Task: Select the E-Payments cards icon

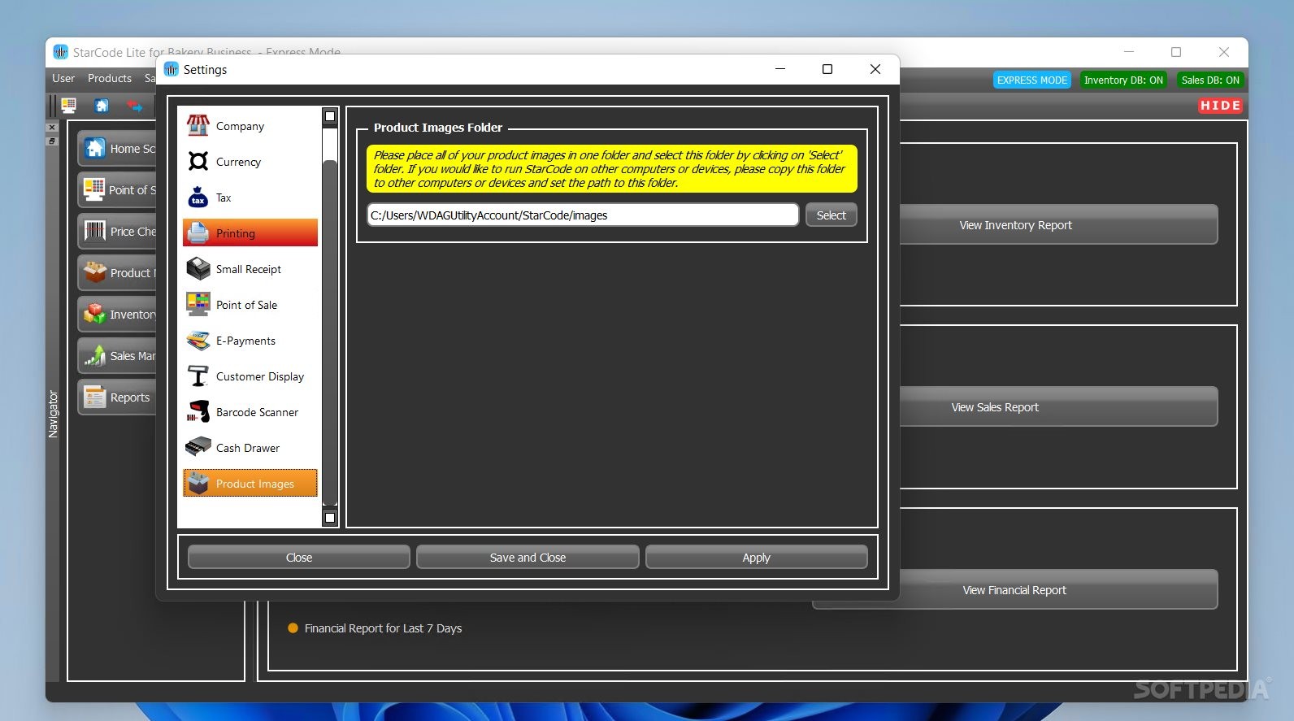Action: pos(198,341)
